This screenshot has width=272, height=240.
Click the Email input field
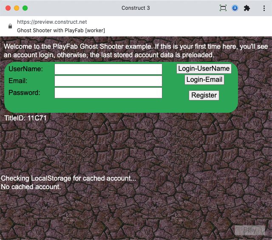tap(108, 81)
